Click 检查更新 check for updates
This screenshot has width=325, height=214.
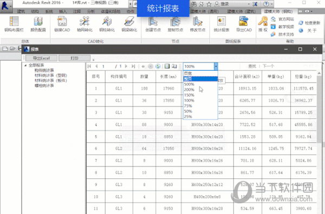coord(309,23)
